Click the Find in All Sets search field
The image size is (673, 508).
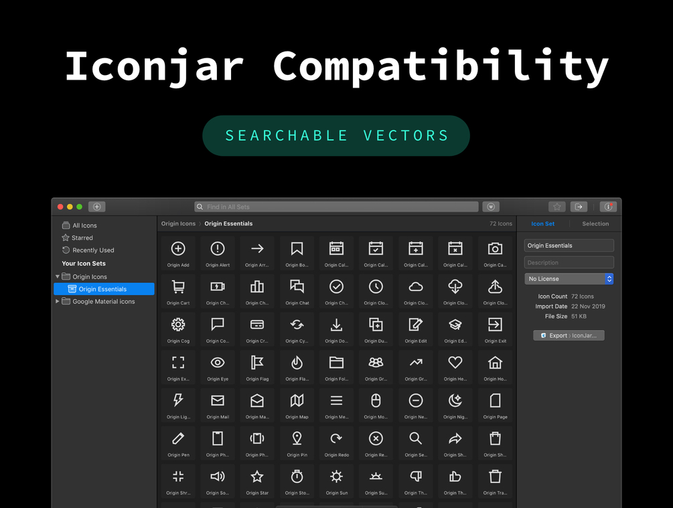coord(336,207)
